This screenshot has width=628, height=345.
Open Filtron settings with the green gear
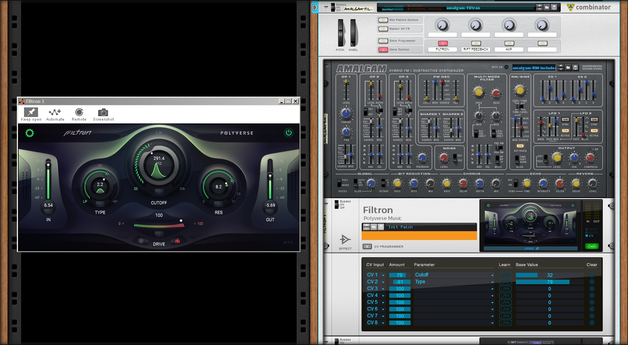tap(30, 133)
